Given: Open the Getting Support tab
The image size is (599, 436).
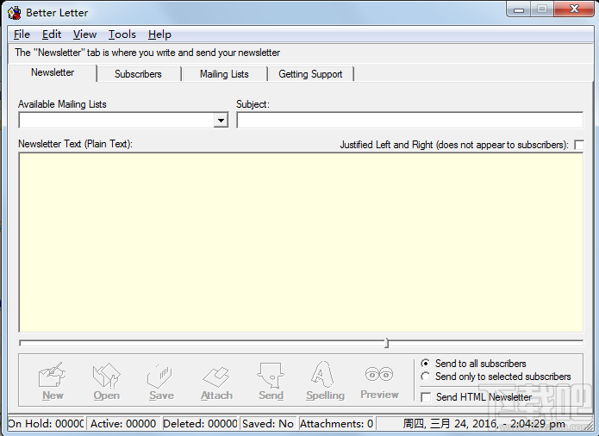Looking at the screenshot, I should tap(310, 74).
